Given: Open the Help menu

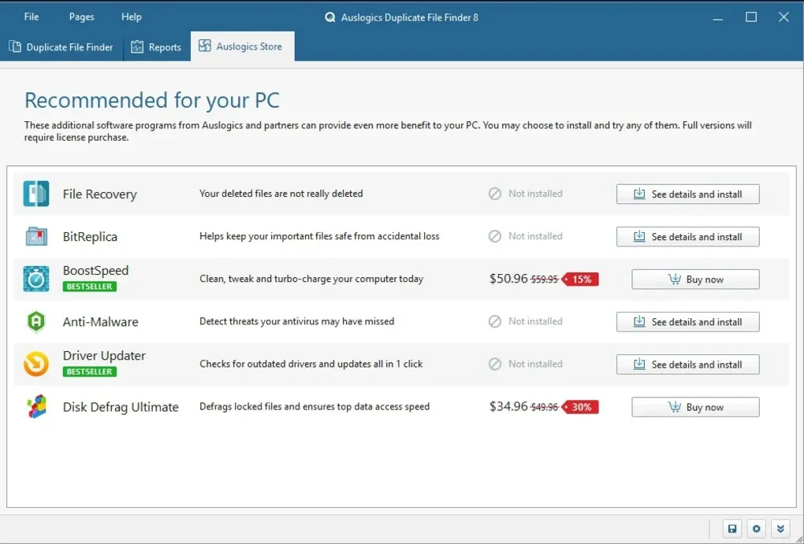Looking at the screenshot, I should (x=132, y=17).
